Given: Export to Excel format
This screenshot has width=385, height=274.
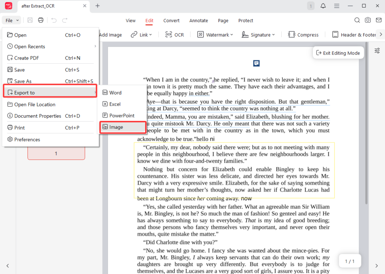Looking at the screenshot, I should (x=123, y=104).
